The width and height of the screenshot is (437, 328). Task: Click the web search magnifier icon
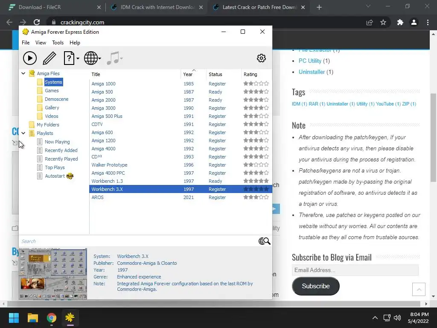tap(265, 241)
